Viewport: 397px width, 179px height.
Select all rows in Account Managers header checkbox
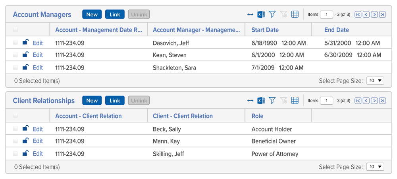pos(15,30)
